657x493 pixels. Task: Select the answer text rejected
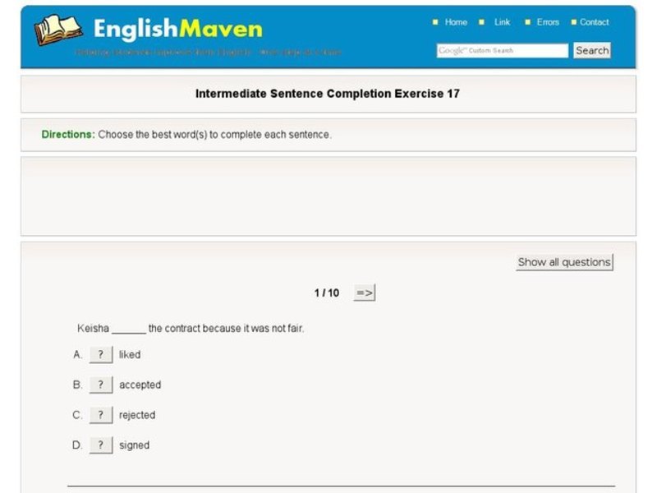tap(136, 414)
